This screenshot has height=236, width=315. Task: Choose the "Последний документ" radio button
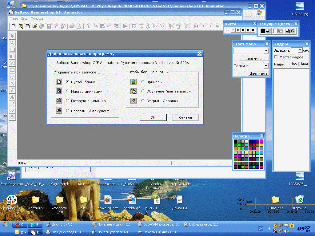point(68,111)
